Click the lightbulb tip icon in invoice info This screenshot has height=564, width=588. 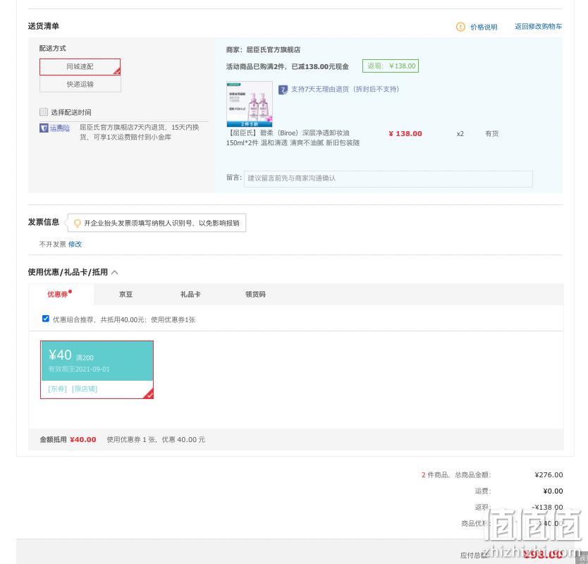point(78,223)
